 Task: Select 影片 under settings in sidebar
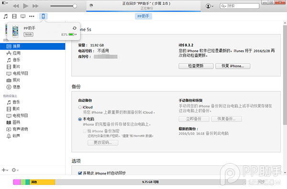click(x=33, y=67)
